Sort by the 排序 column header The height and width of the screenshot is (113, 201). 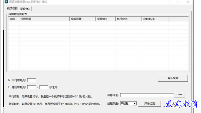click(14, 19)
